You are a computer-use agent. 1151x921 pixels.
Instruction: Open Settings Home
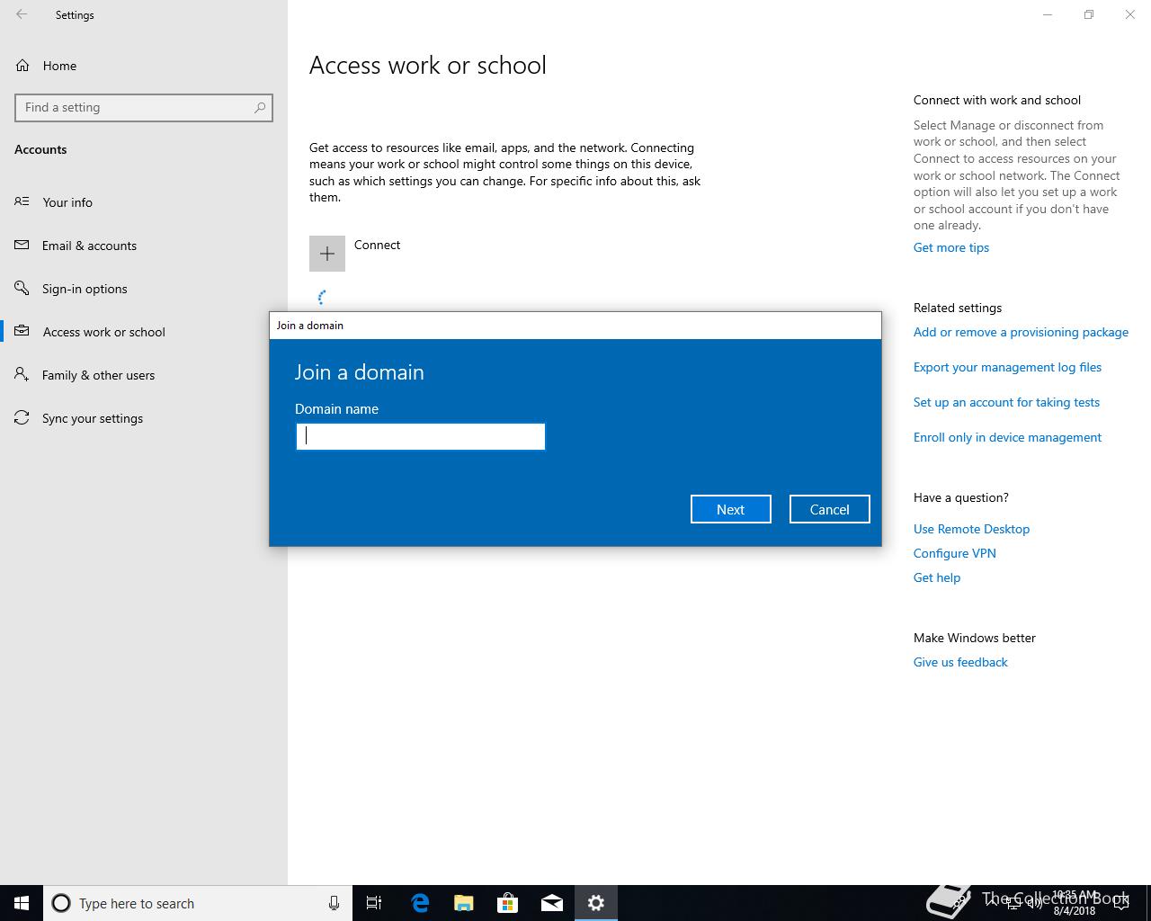[x=59, y=66]
